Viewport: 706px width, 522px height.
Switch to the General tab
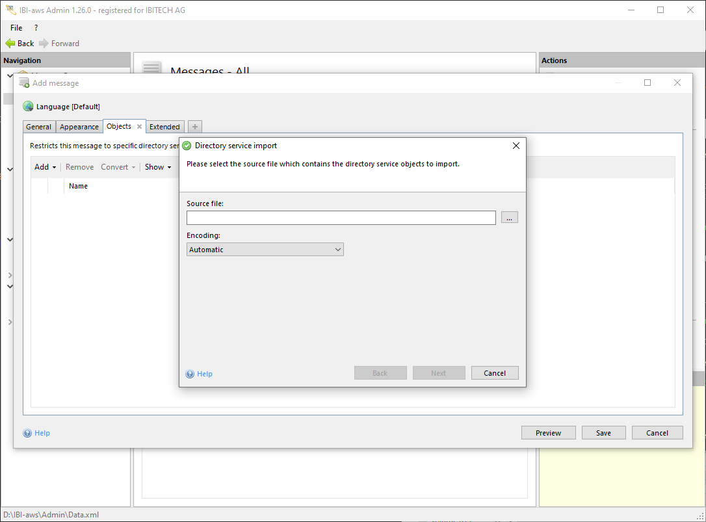pyautogui.click(x=39, y=127)
